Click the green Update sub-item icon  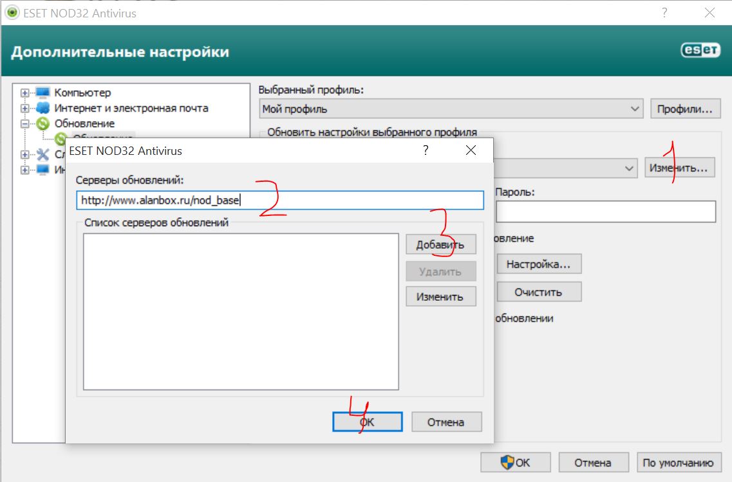(61, 138)
